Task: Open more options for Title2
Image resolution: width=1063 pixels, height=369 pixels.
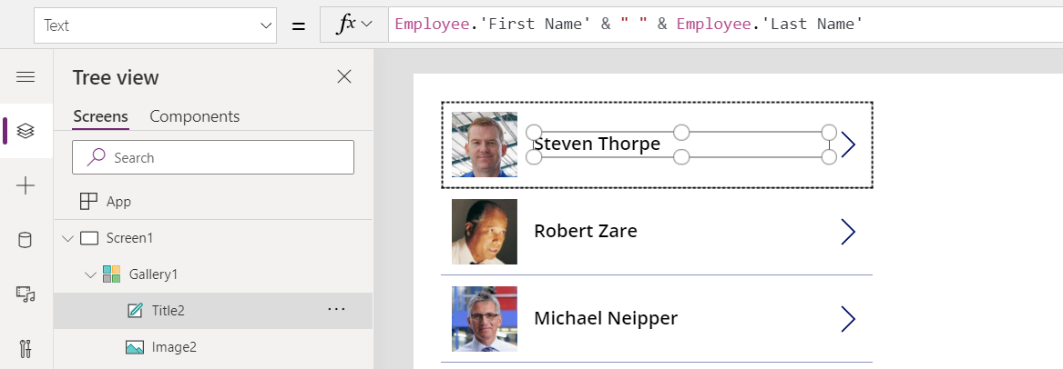Action: coord(336,310)
